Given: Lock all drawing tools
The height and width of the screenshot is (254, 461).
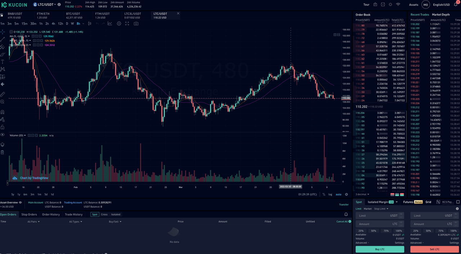Looking at the screenshot, I should pyautogui.click(x=3, y=127).
